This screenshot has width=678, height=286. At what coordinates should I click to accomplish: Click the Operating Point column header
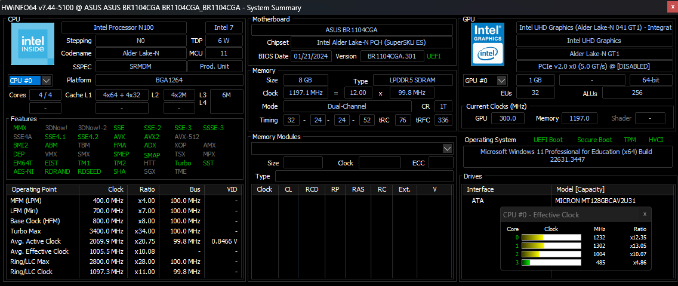click(34, 189)
